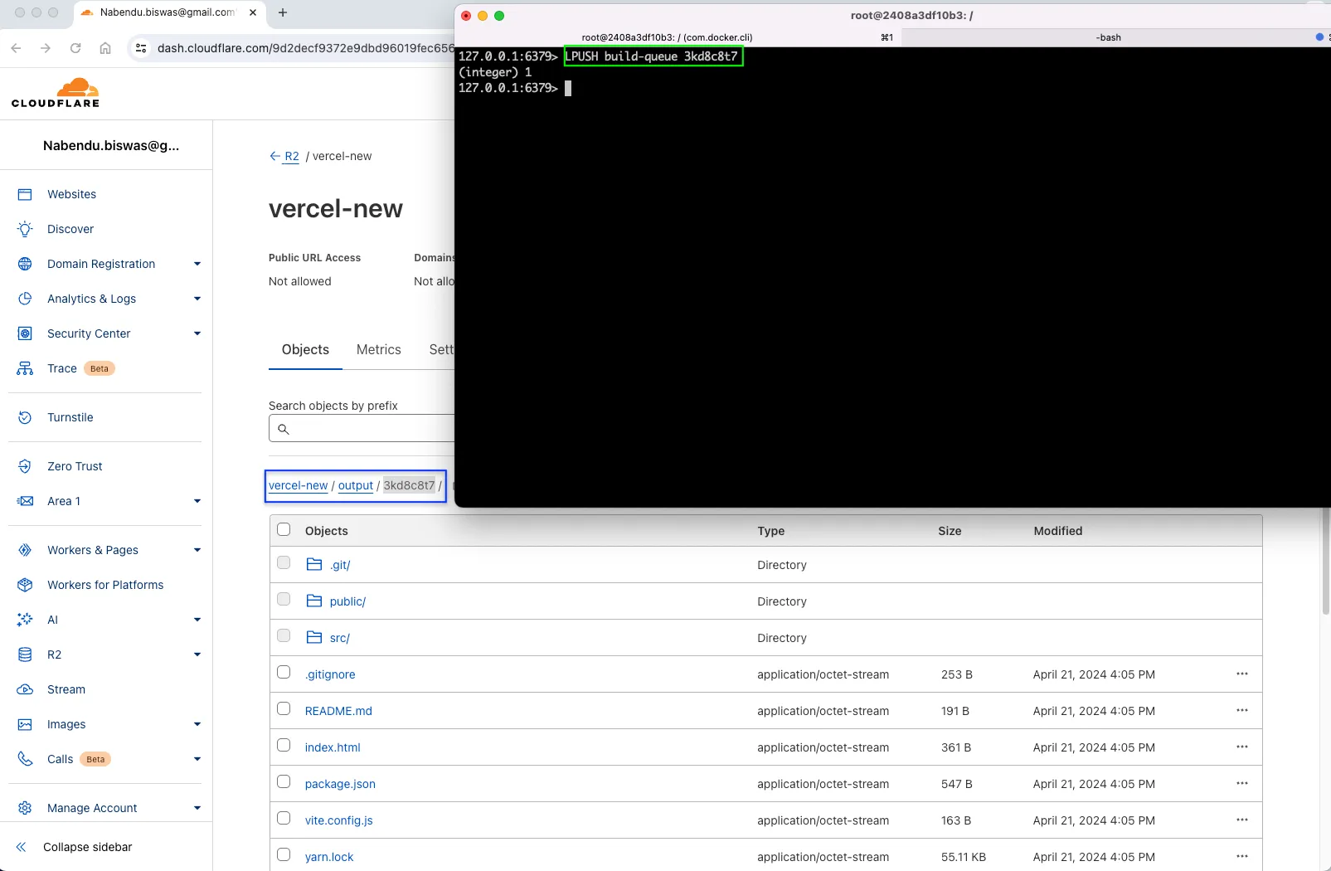Screen dimensions: 1331x871
Task: Expand the R2 submenu arrow
Action: pos(197,654)
